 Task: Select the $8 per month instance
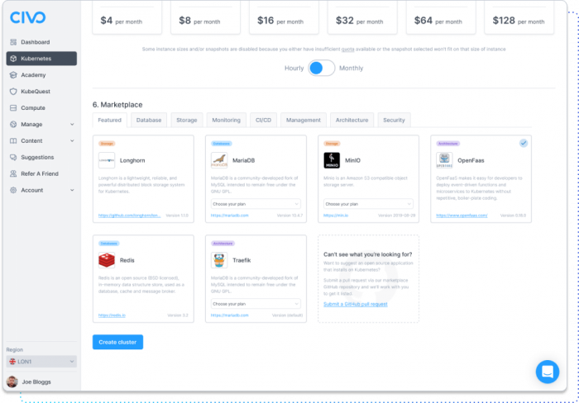pos(205,17)
